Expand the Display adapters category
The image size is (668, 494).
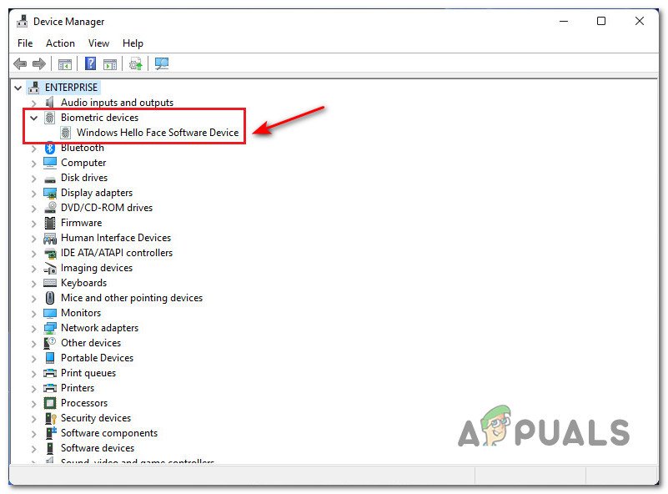[x=34, y=193]
